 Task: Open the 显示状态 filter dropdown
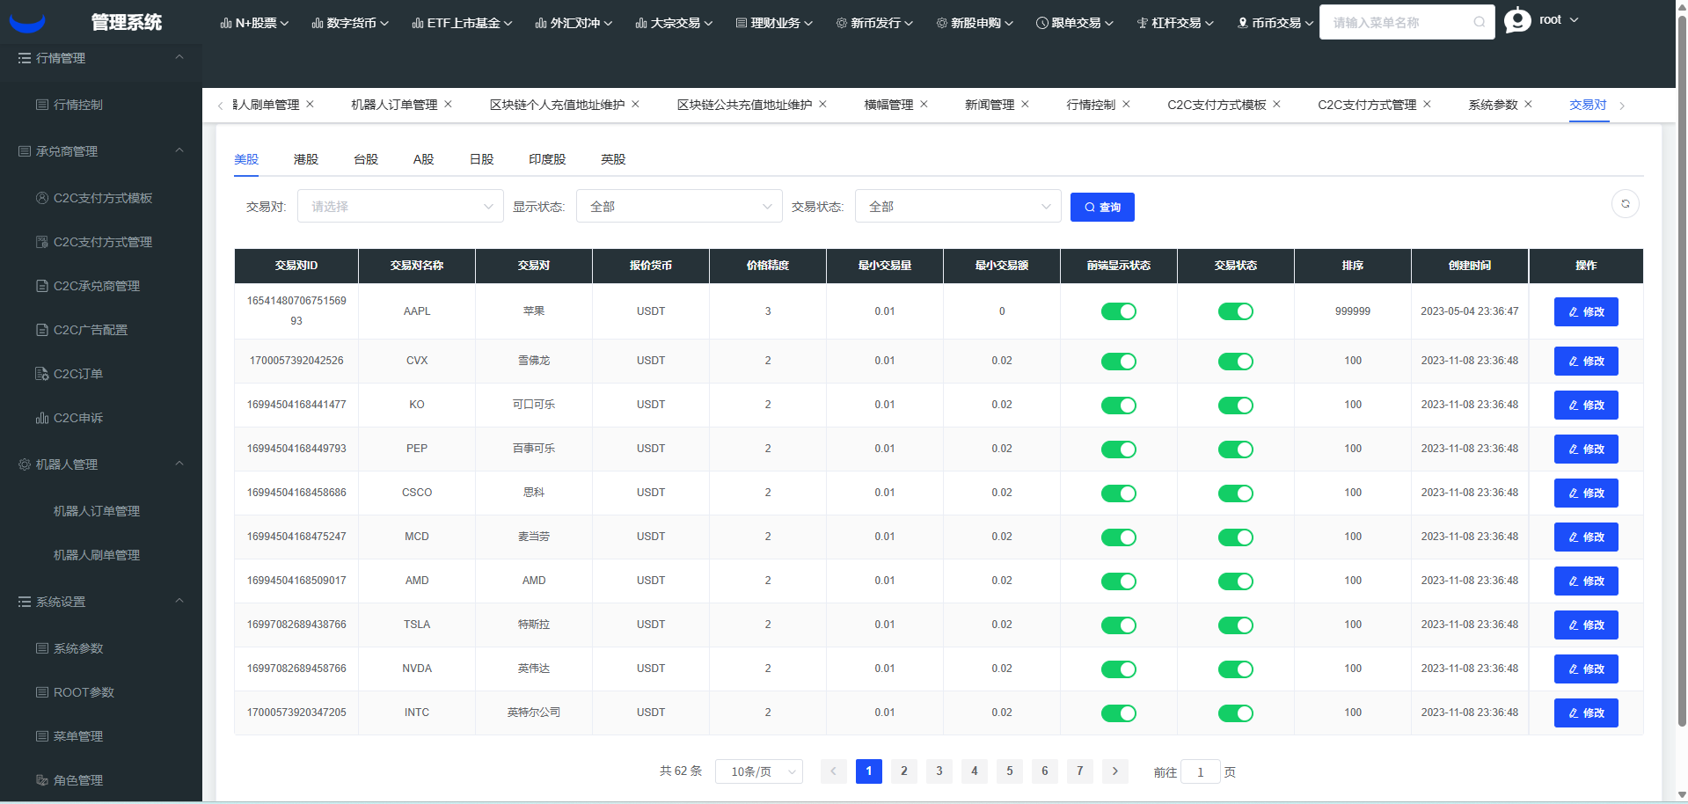pyautogui.click(x=679, y=207)
